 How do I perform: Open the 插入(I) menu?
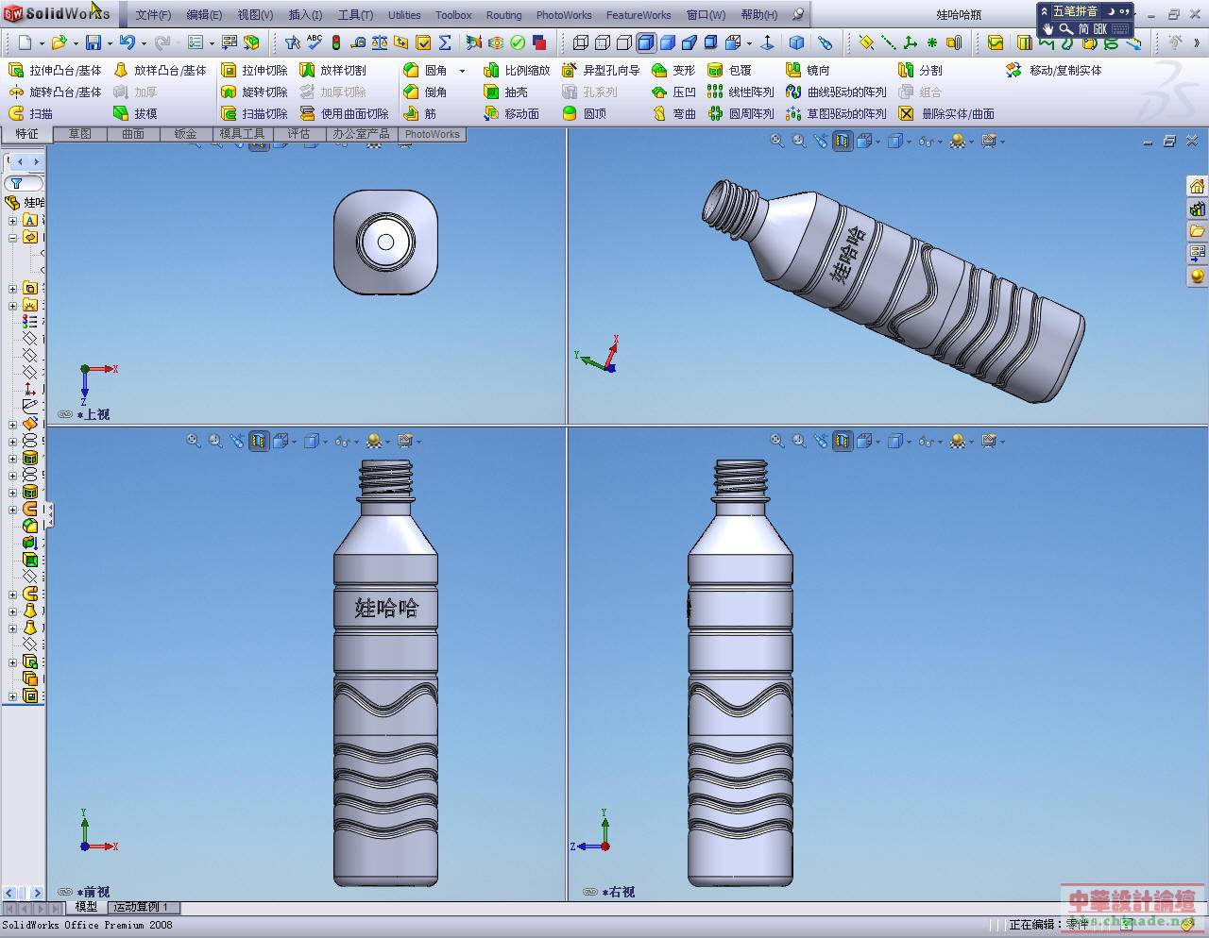coord(305,15)
